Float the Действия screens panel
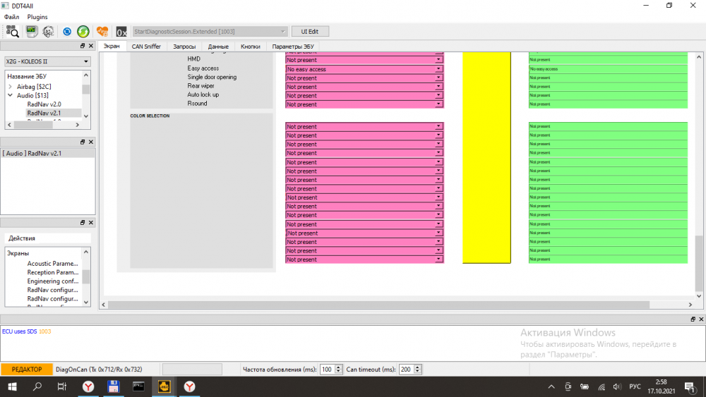This screenshot has width=706, height=397. tap(83, 223)
